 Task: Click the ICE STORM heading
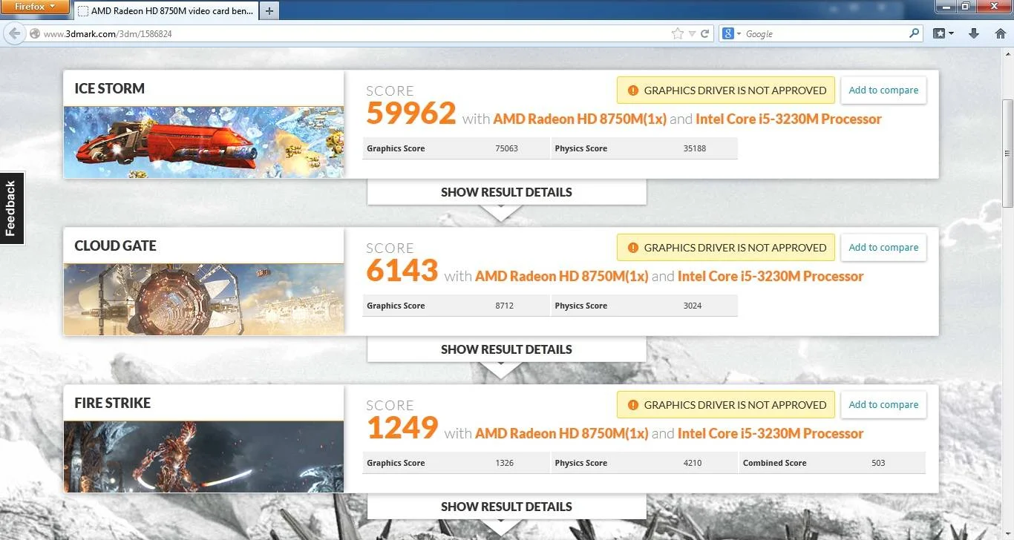110,88
